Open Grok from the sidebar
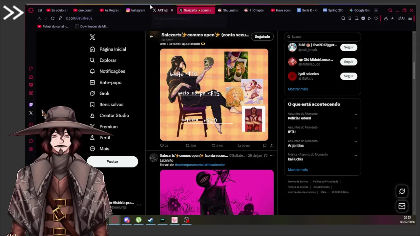 coord(100,93)
